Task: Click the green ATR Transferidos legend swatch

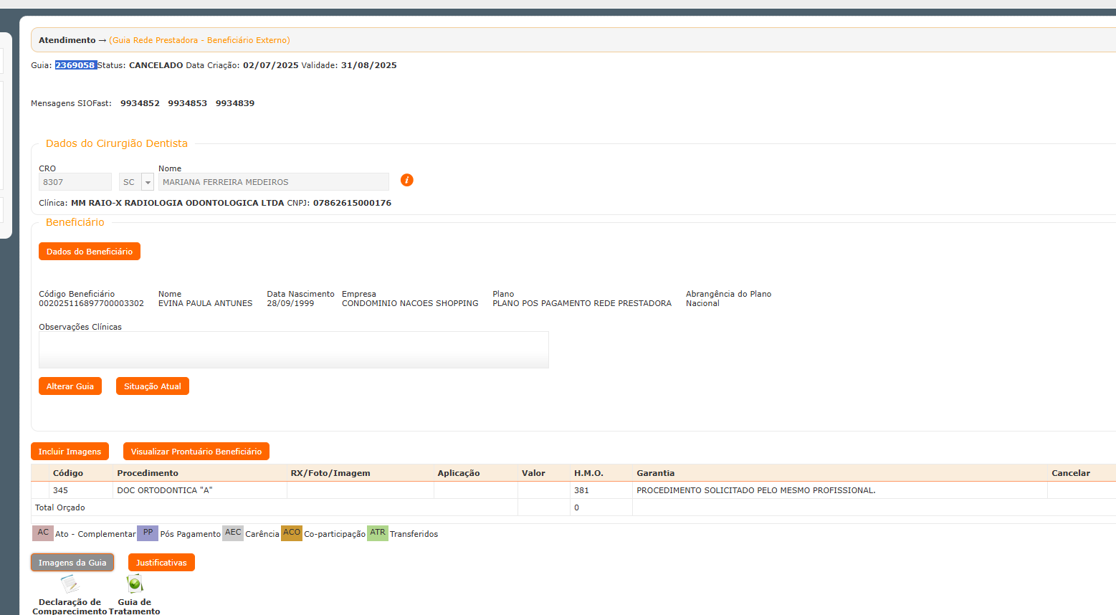Action: click(377, 533)
